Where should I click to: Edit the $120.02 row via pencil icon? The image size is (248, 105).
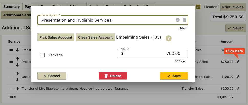238,77
